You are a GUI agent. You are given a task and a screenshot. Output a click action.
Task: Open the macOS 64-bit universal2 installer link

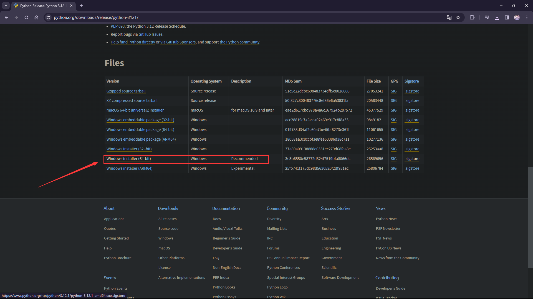[x=135, y=110]
